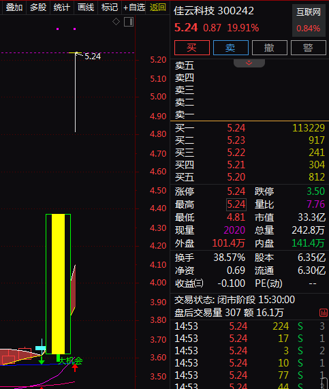This screenshot has width=329, height=389.
Task: Click the 卖一 row label
Action: click(185, 115)
